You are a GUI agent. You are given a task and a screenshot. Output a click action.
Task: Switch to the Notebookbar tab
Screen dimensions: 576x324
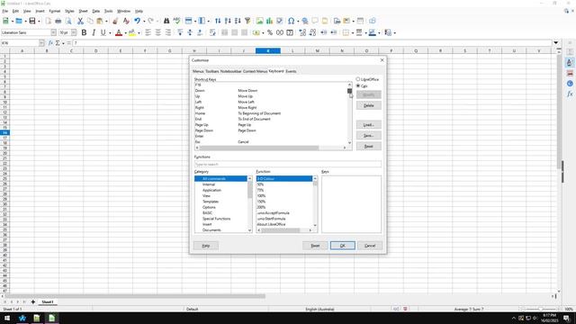click(x=230, y=71)
